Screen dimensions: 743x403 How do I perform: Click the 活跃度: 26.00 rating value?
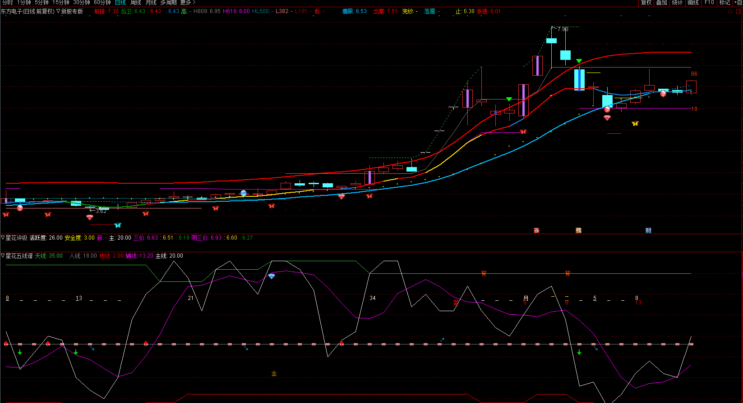[x=46, y=238]
